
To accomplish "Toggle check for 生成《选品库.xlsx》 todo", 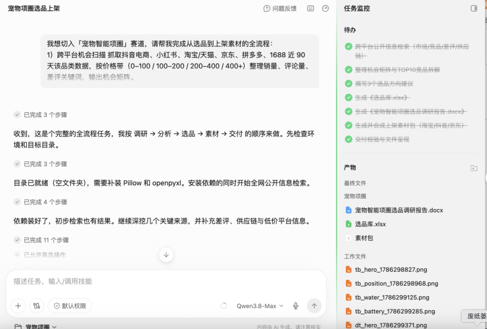I will coord(349,97).
